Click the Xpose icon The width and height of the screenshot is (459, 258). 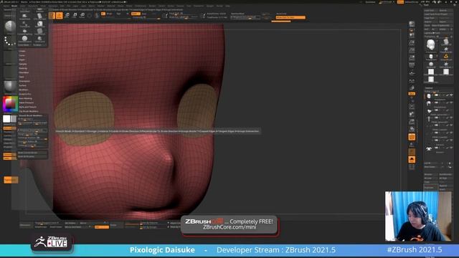(412, 167)
